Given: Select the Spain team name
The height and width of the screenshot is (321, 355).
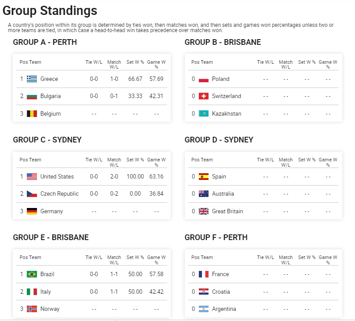Looking at the screenshot, I should (x=219, y=177).
